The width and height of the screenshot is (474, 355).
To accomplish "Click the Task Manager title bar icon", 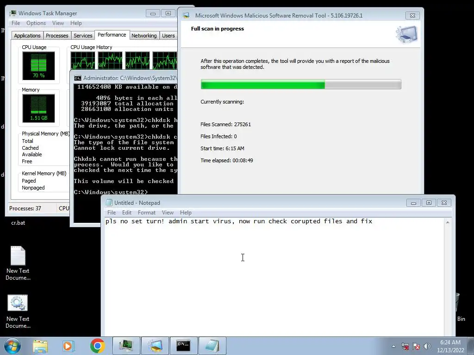I will tap(13, 13).
